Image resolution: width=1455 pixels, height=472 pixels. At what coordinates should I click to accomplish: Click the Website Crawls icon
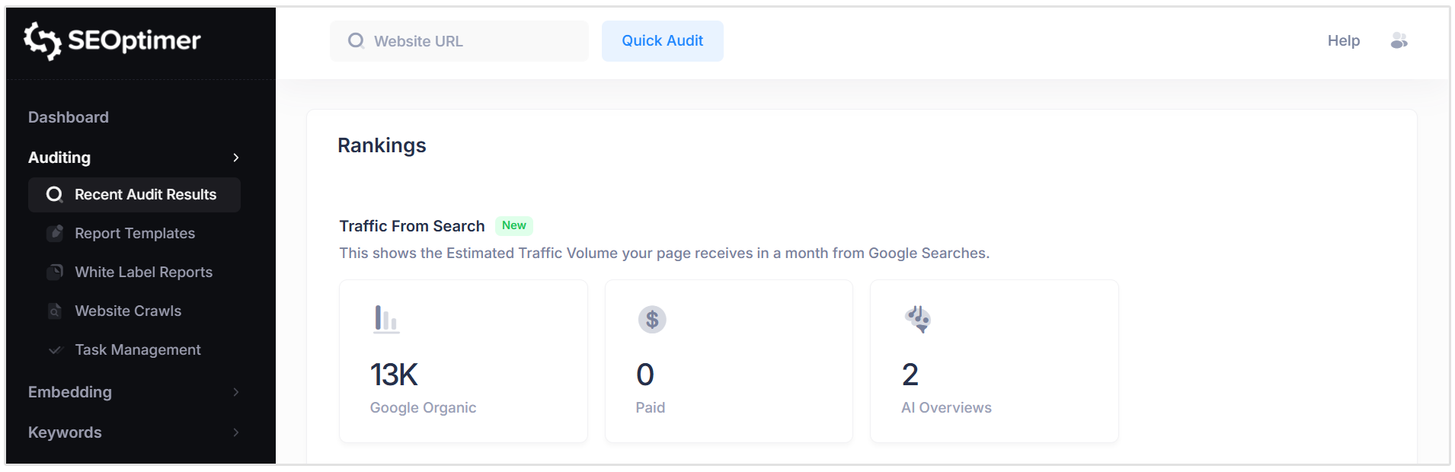(55, 311)
